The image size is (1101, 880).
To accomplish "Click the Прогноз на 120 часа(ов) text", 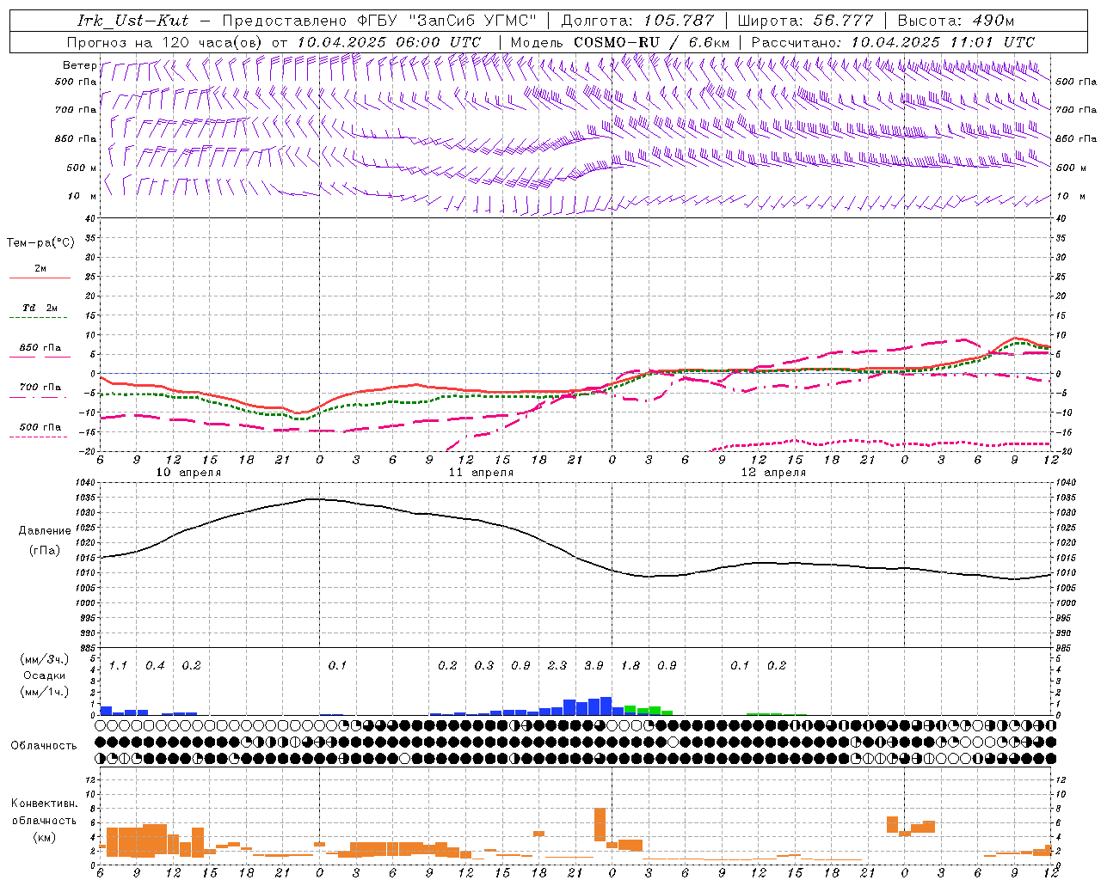I will click(164, 41).
